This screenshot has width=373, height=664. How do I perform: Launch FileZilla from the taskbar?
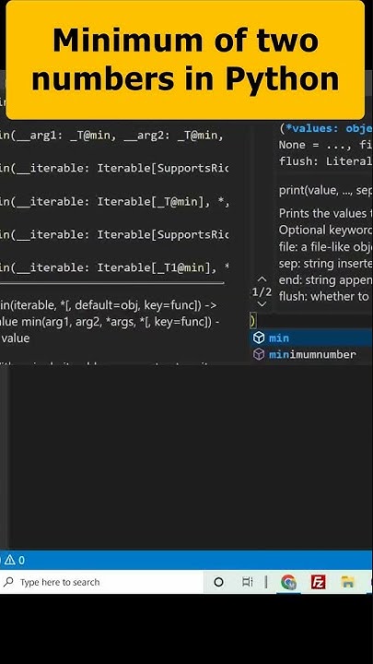coord(318,582)
